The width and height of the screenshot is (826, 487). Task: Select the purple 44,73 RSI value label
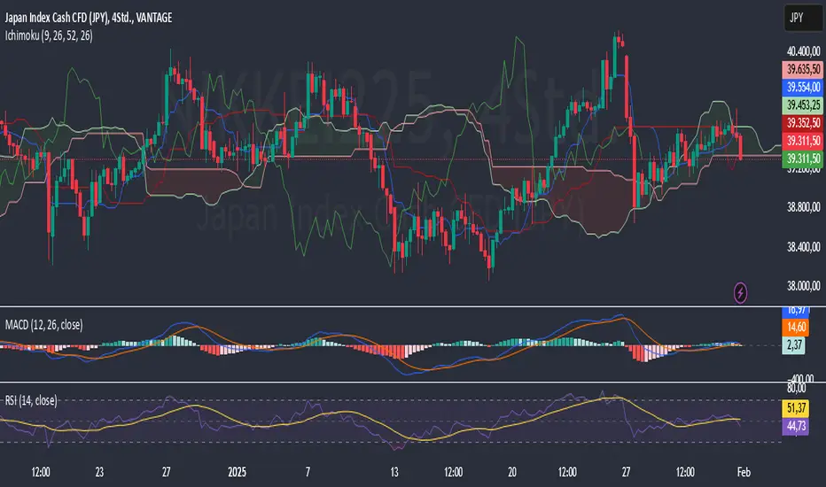796,425
